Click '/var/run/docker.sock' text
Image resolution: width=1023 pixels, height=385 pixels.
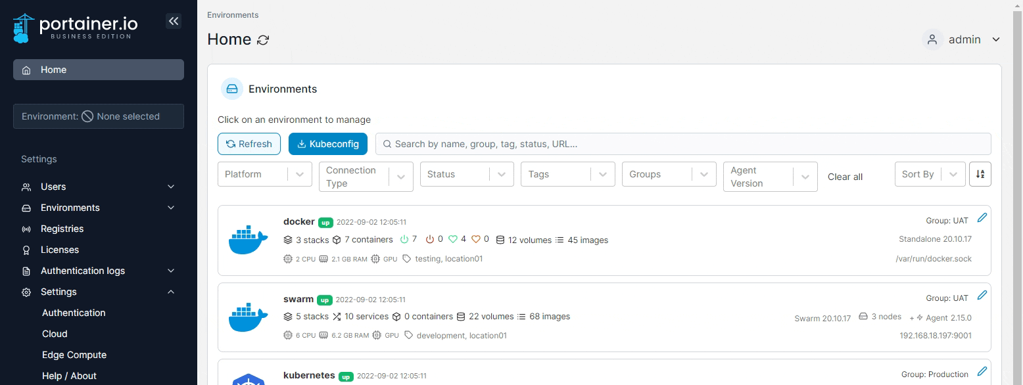[x=934, y=258]
